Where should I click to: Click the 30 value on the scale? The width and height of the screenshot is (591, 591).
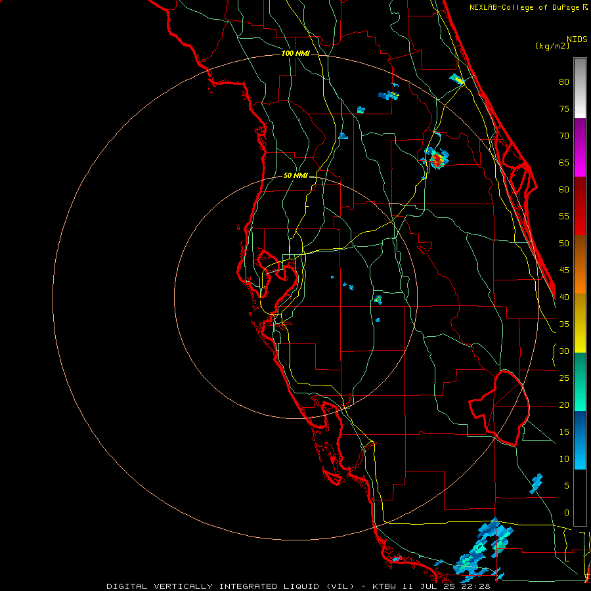click(x=564, y=351)
